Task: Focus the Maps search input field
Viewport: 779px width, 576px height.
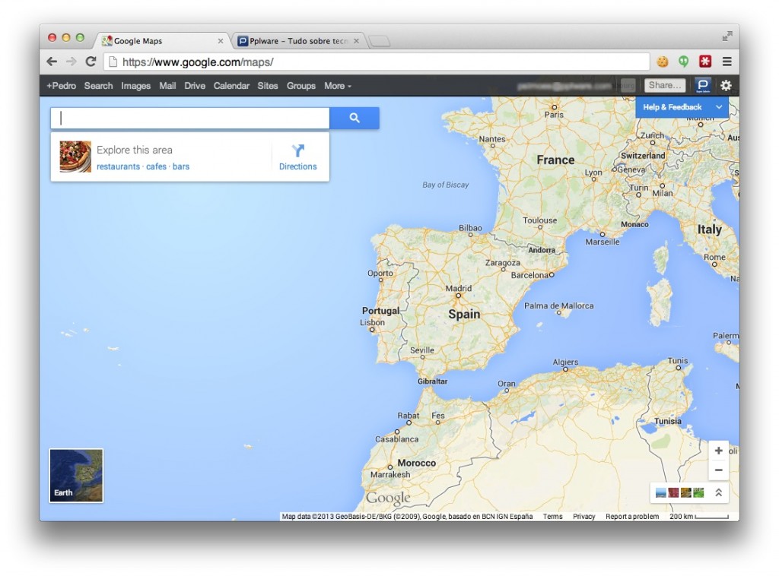Action: (190, 118)
